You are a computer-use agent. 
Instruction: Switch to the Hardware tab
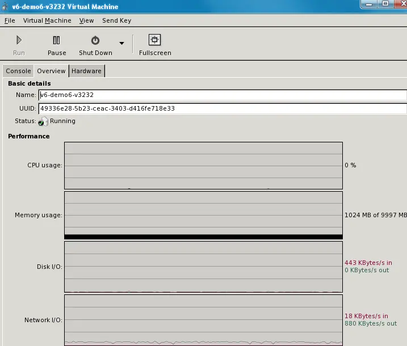tap(86, 71)
